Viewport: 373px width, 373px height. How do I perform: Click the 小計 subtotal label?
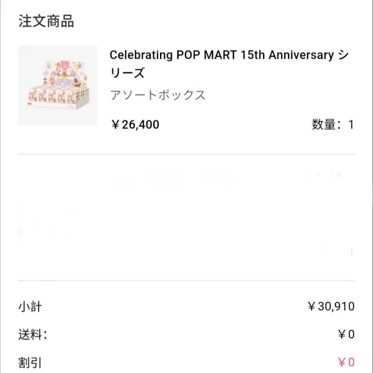point(30,306)
